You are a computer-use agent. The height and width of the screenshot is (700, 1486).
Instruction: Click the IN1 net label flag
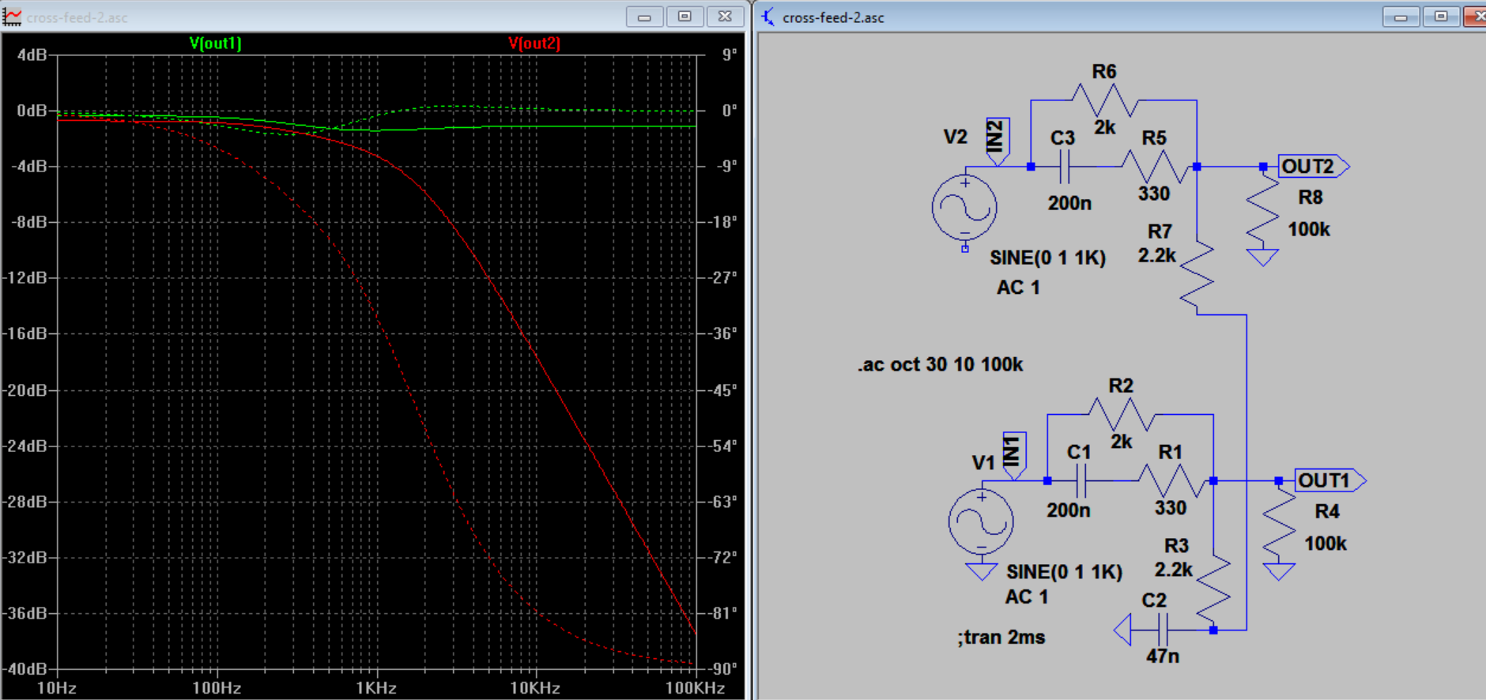coord(1014,456)
